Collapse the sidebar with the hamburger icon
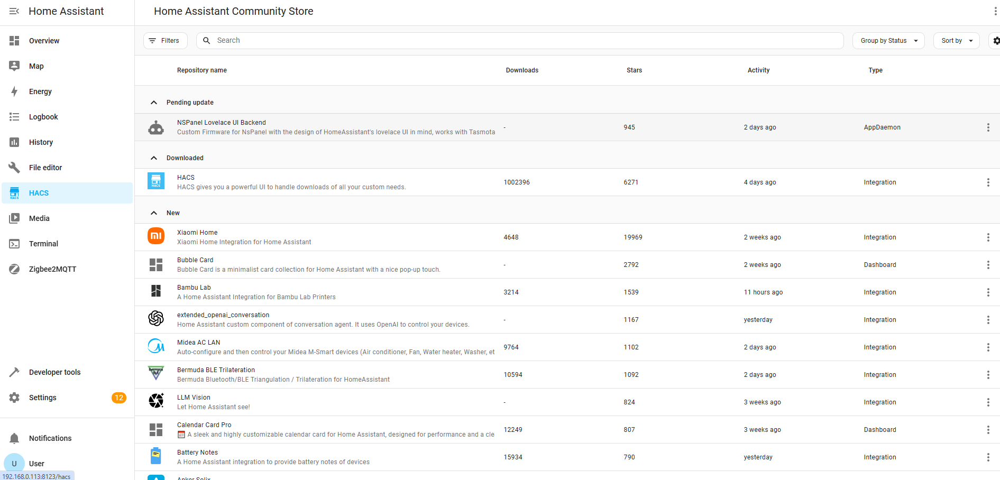 [x=14, y=11]
